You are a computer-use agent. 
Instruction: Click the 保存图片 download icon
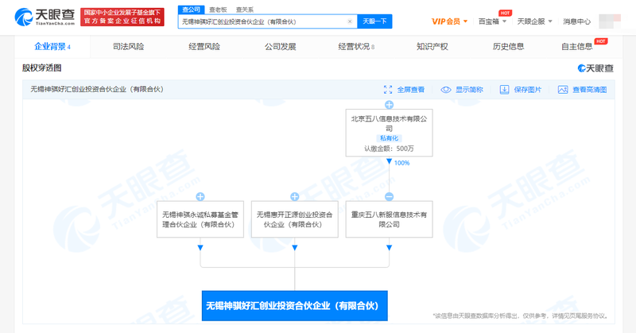[504, 90]
